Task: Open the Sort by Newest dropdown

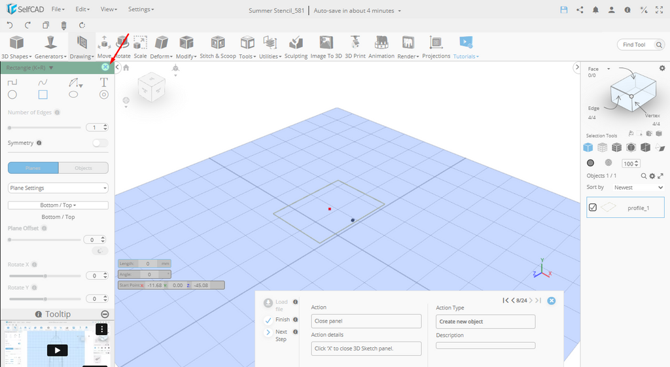Action: pyautogui.click(x=638, y=187)
